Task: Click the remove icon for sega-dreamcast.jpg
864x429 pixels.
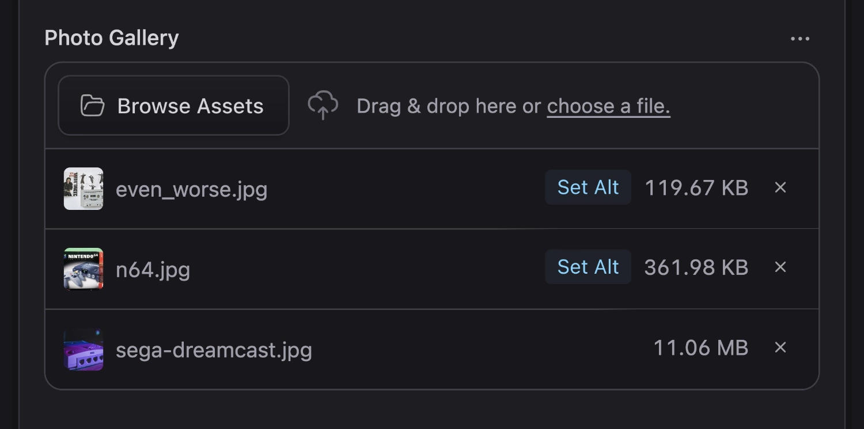Action: (780, 348)
